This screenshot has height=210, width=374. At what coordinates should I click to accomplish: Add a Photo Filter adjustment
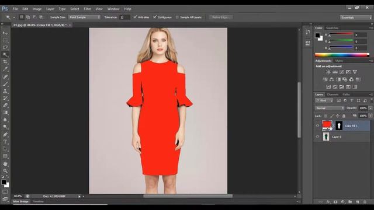click(x=345, y=79)
